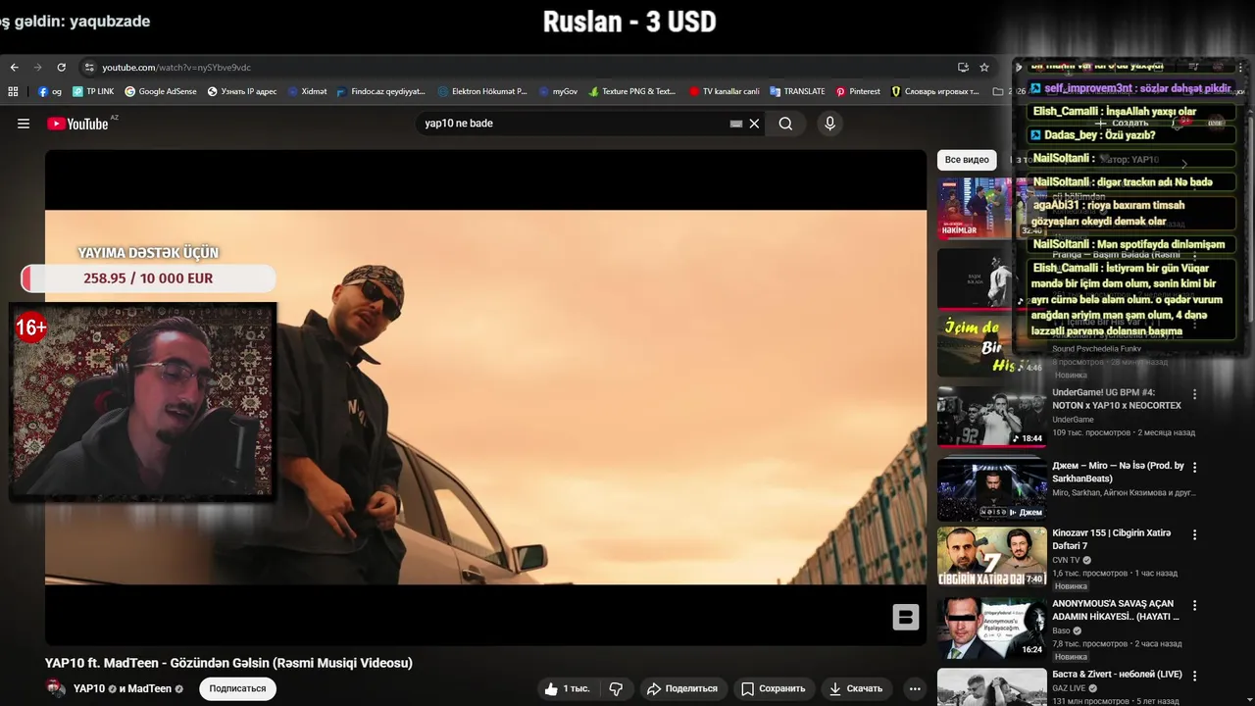Like the video (1 тыс.)
This screenshot has height=706, width=1255.
(x=567, y=688)
